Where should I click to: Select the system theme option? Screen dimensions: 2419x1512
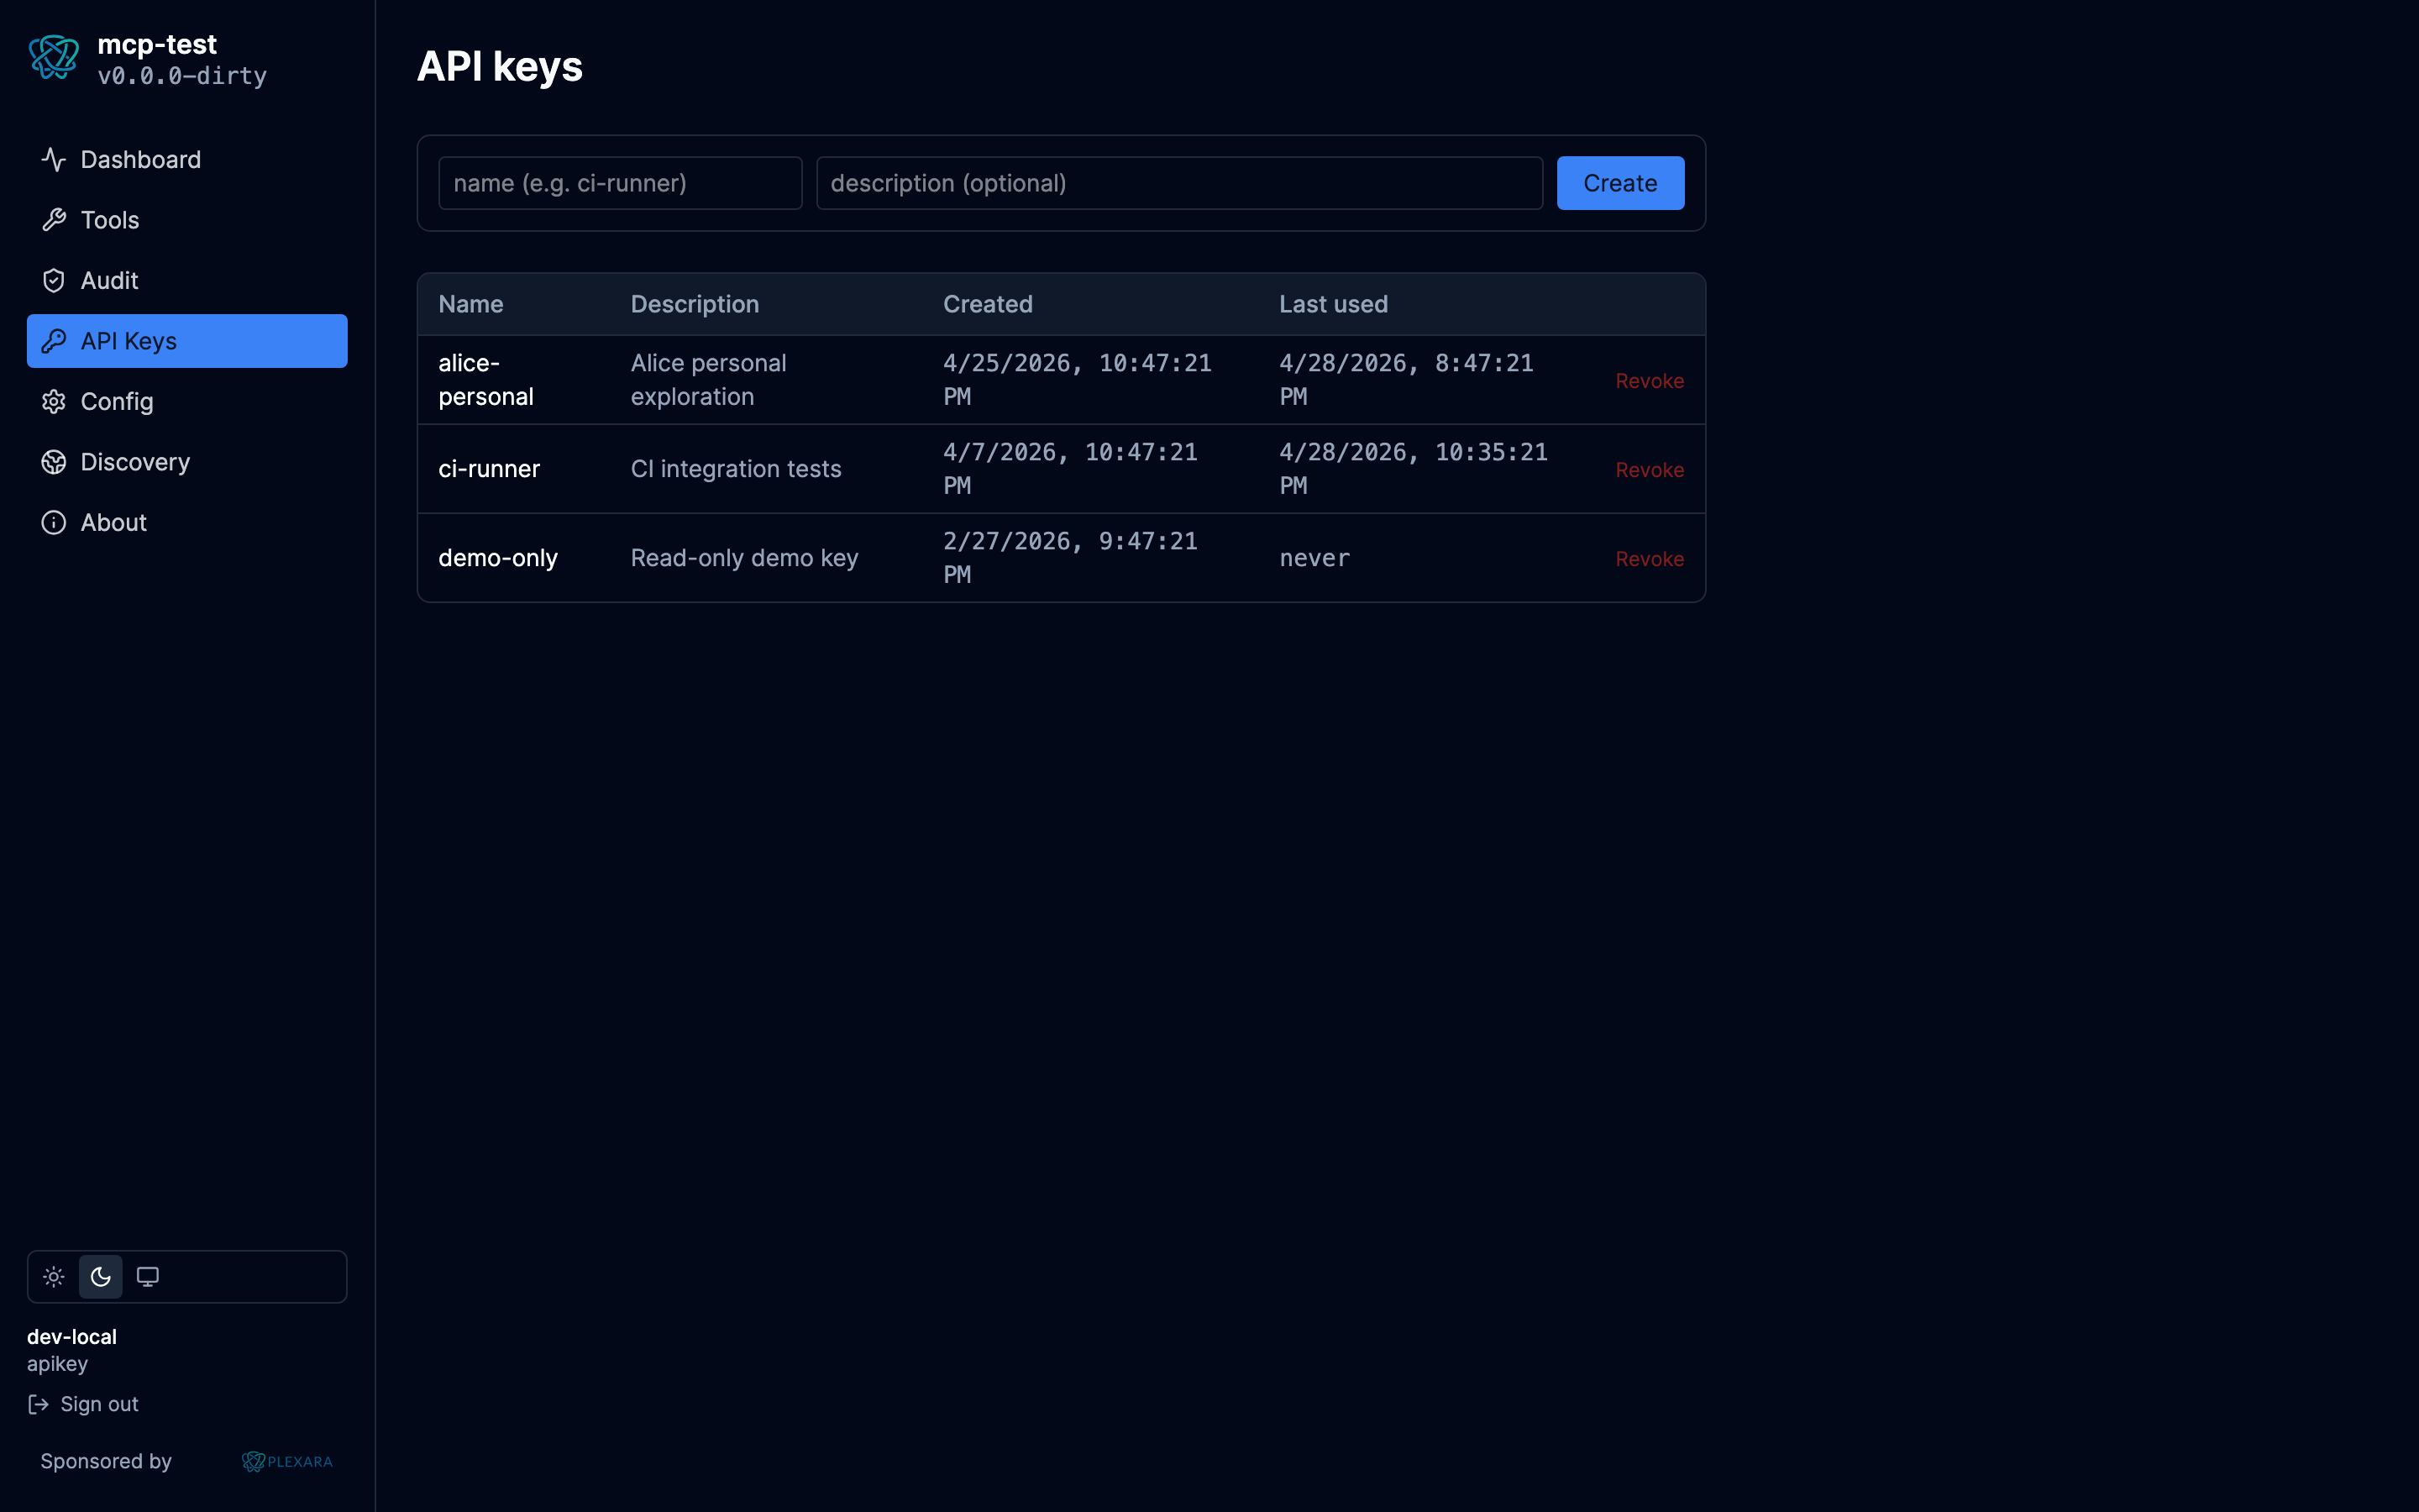coord(148,1276)
